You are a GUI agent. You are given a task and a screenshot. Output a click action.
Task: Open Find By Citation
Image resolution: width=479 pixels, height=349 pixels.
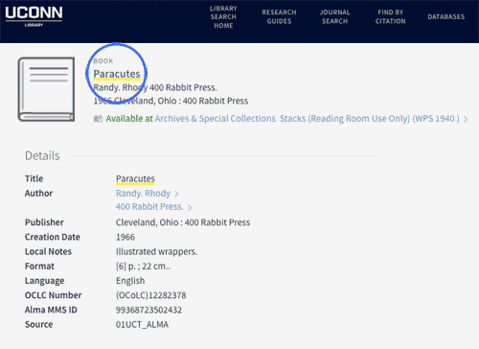pos(390,16)
